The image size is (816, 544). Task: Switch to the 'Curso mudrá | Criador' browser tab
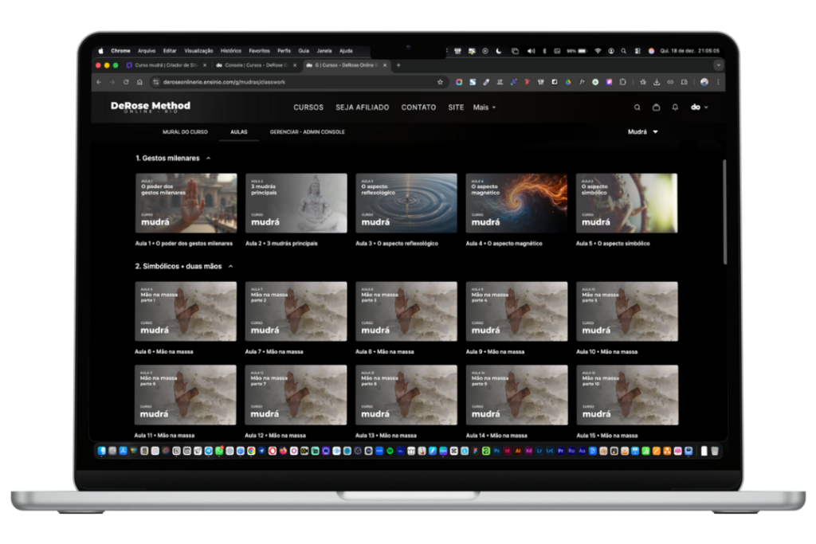[x=166, y=65]
